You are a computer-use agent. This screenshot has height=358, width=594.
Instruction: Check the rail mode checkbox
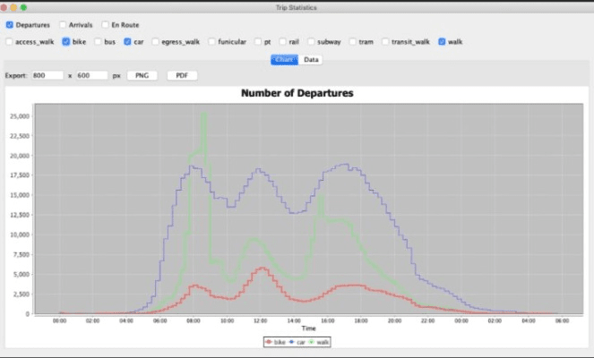coord(282,41)
